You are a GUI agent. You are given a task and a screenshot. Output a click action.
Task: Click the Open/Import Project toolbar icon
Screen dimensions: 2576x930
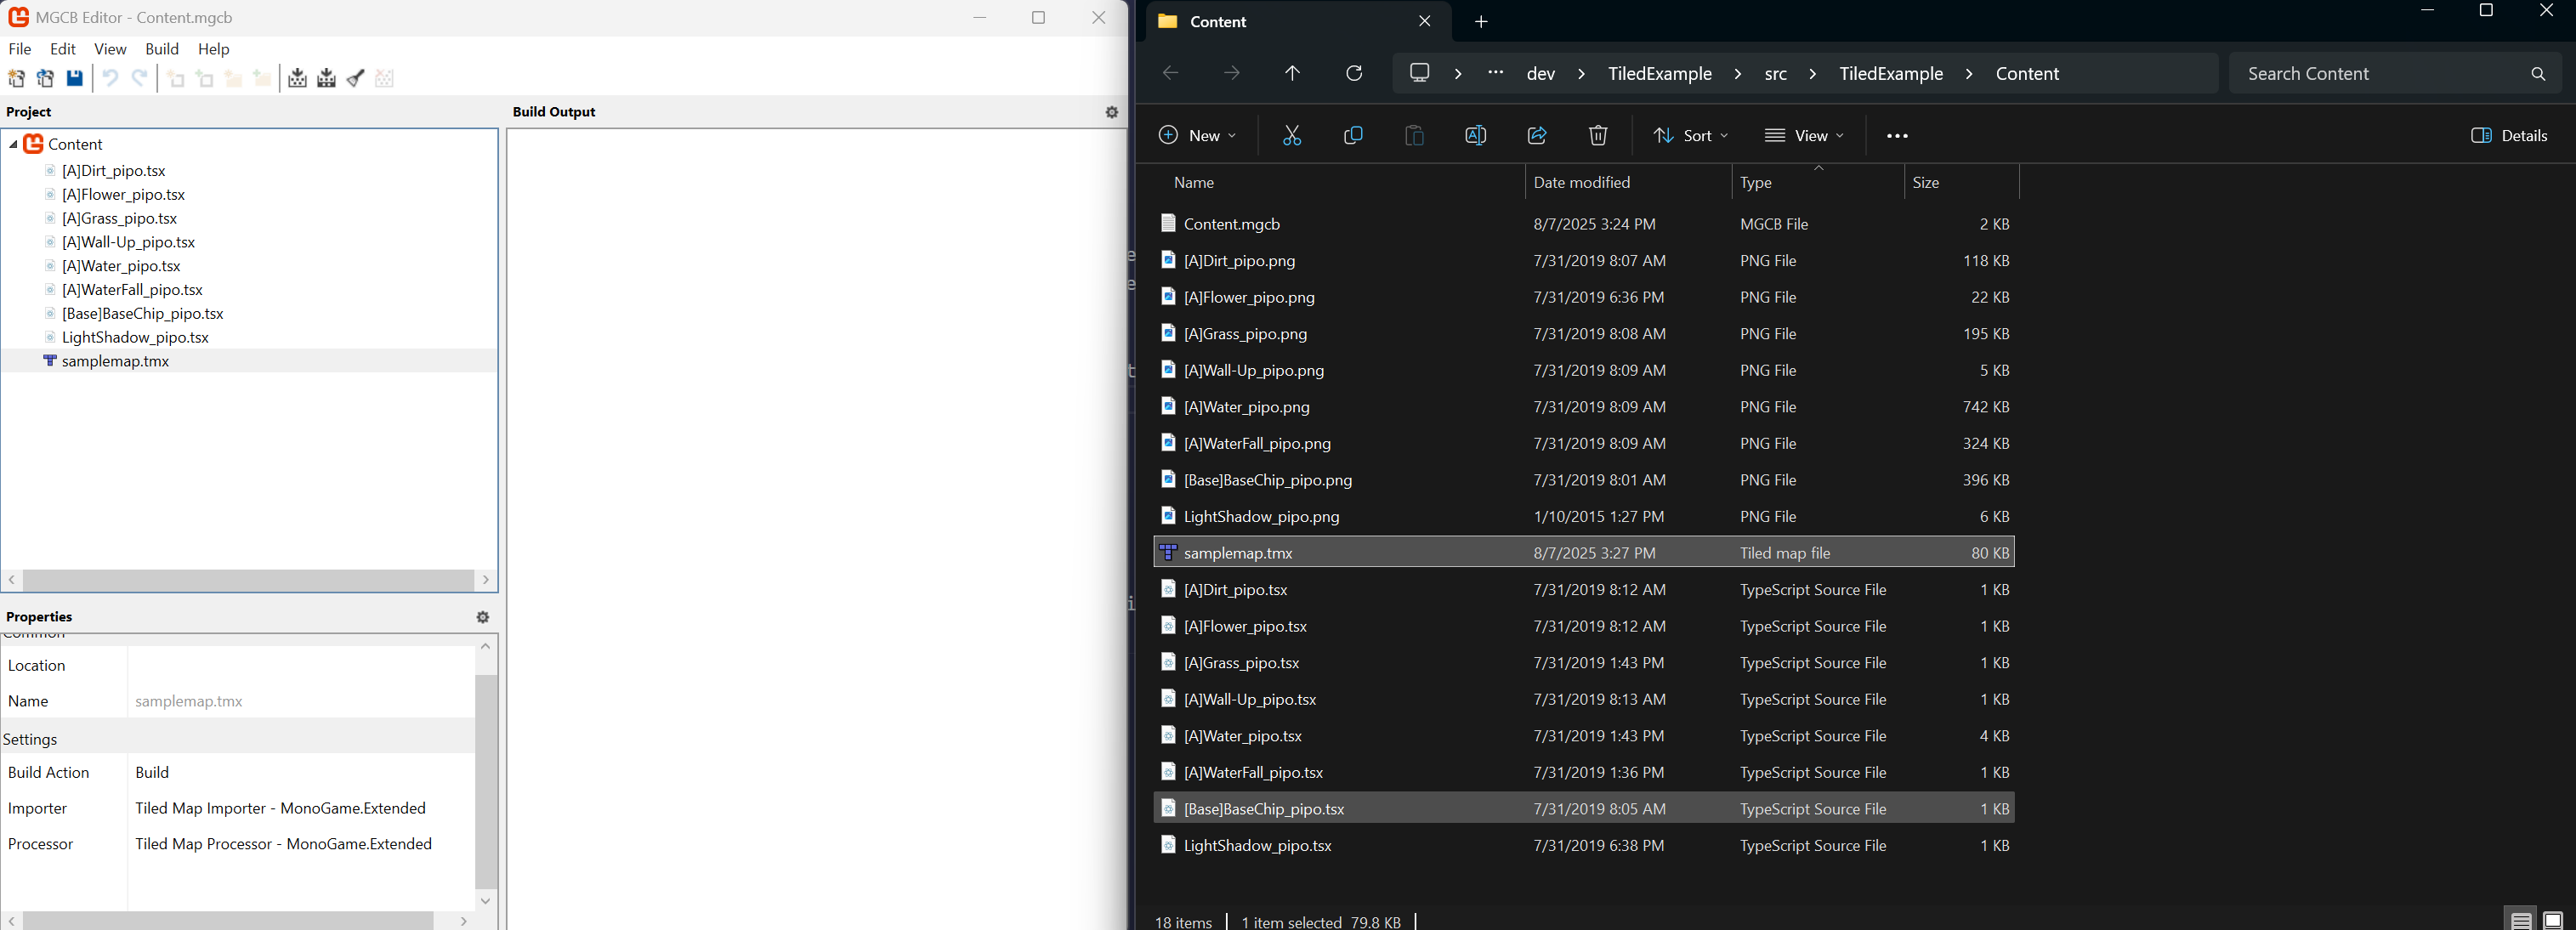(45, 79)
